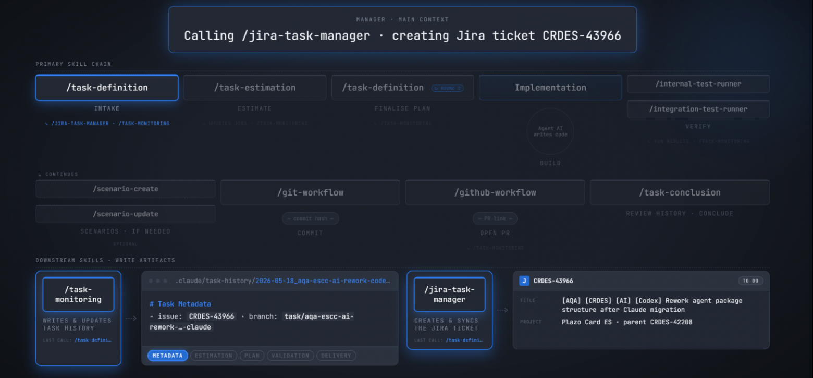Click /task-definition link under jira-task-manager Last Call

click(x=464, y=340)
